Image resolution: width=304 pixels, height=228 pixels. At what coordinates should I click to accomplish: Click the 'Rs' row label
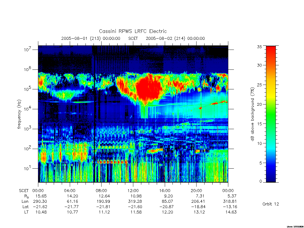coord(26,196)
